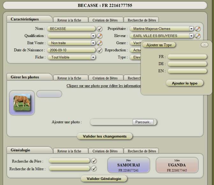214x185 pixels.
Task: Close the Ajouter un Type popup
Action: pos(204,45)
